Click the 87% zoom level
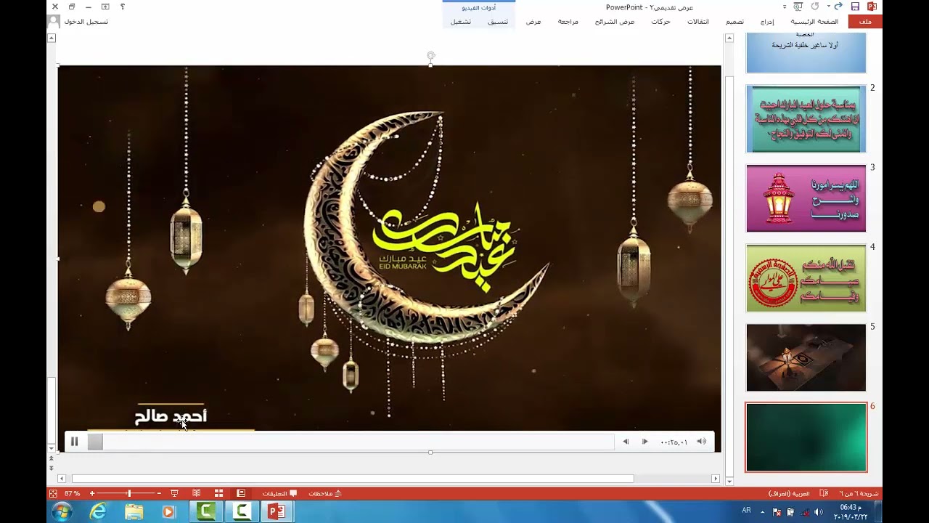The image size is (929, 523). point(73,494)
